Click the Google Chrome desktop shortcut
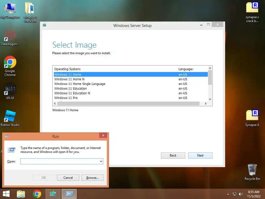The image size is (265, 199). (10, 66)
